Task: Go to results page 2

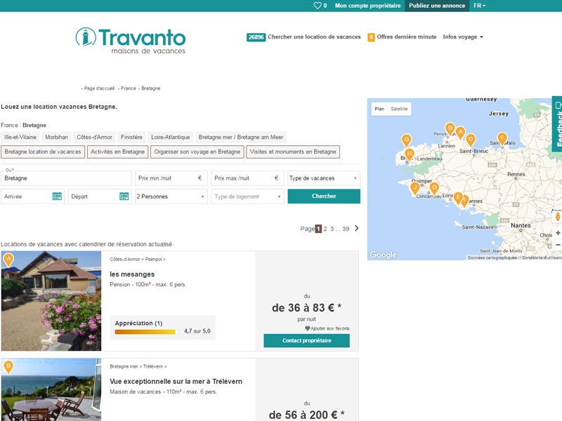Action: pos(325,229)
